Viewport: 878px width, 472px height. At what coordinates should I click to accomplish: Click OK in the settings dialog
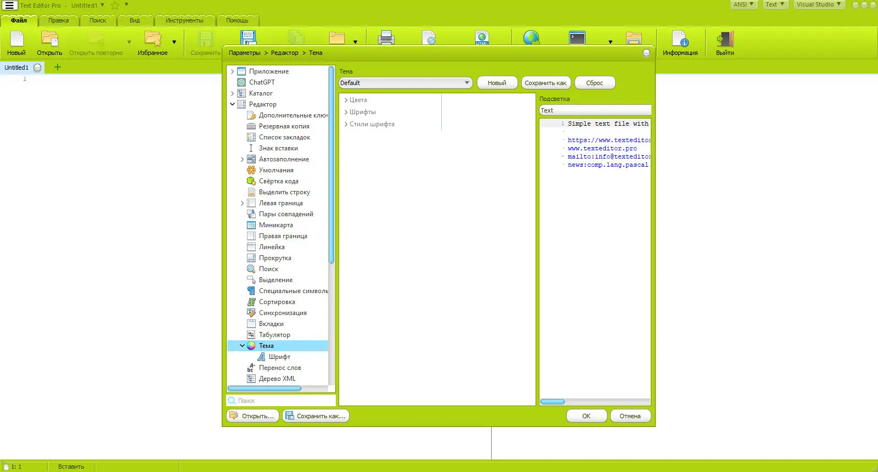pos(587,416)
